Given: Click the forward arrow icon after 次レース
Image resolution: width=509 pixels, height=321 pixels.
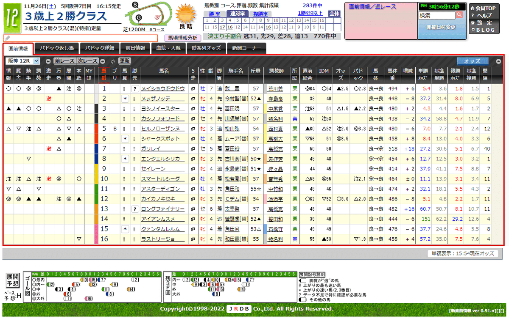Looking at the screenshot, I should pos(102,61).
